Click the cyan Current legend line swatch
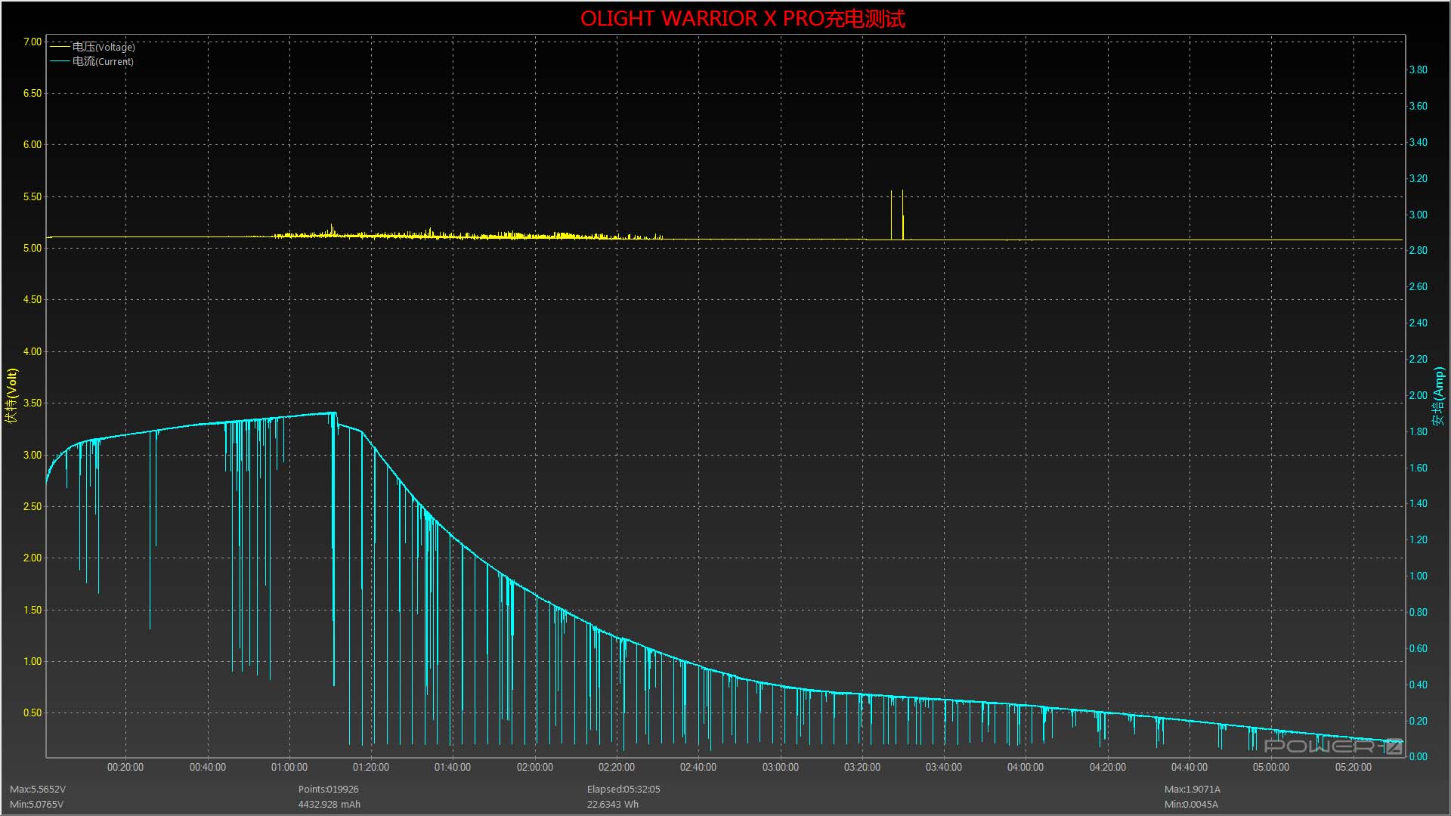This screenshot has width=1451, height=816. pyautogui.click(x=60, y=61)
